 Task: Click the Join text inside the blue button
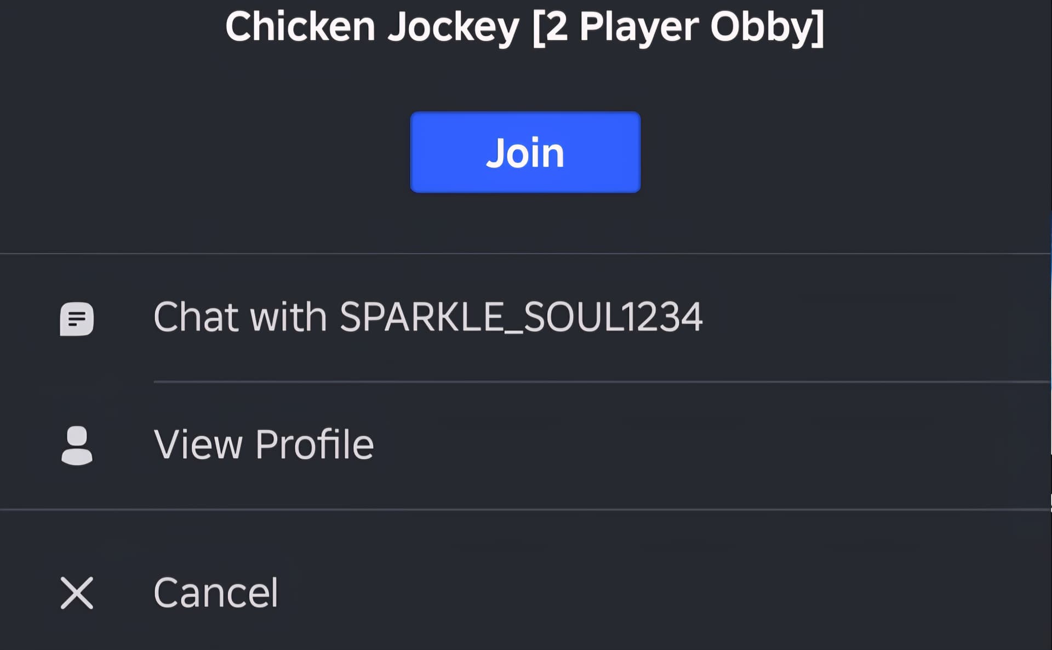coord(525,153)
